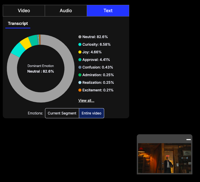Select the 'Approval: 4.41%' legend entry

click(x=94, y=60)
